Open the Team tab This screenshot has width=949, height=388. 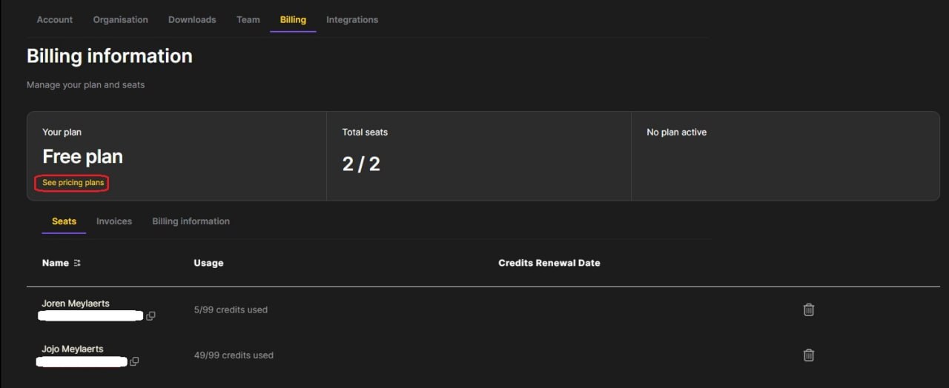[x=248, y=20]
